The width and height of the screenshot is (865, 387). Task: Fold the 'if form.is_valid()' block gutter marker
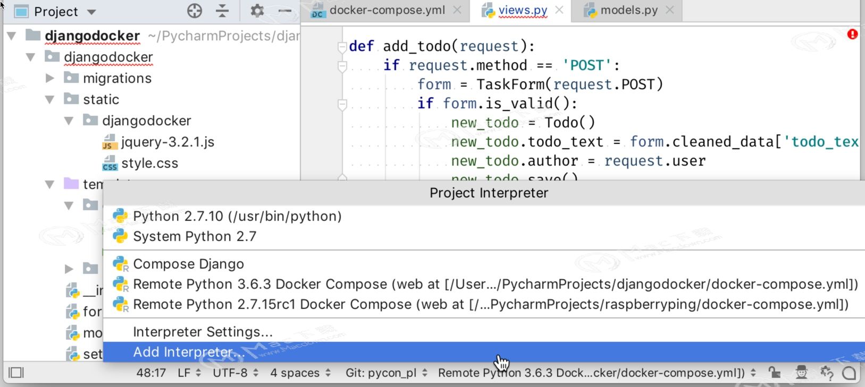click(x=342, y=105)
